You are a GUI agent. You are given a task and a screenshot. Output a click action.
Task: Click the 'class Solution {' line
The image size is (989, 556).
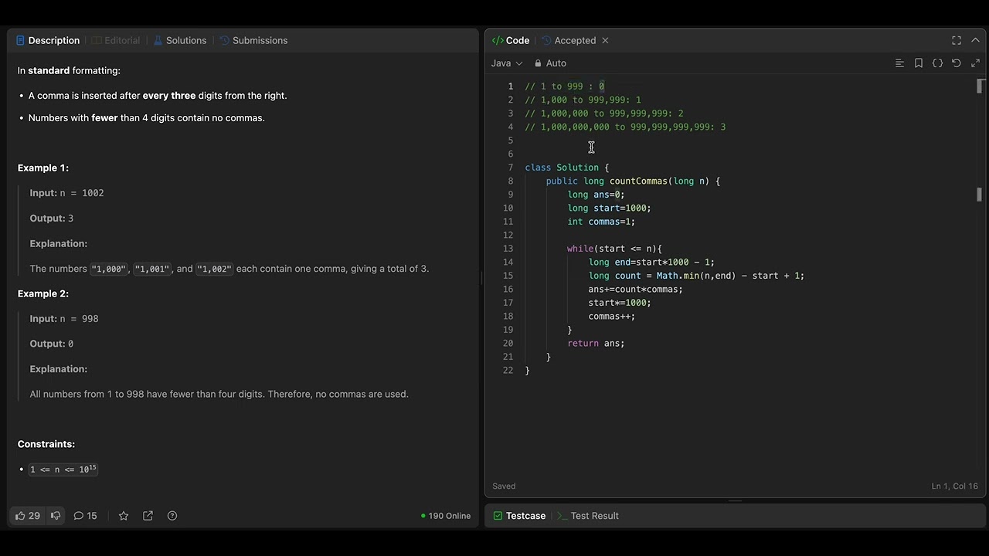point(567,168)
